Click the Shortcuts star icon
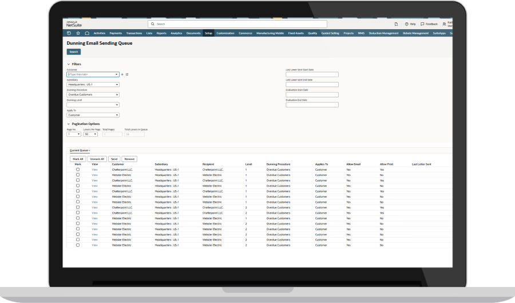Screen dimensions: 515x303 [78, 33]
